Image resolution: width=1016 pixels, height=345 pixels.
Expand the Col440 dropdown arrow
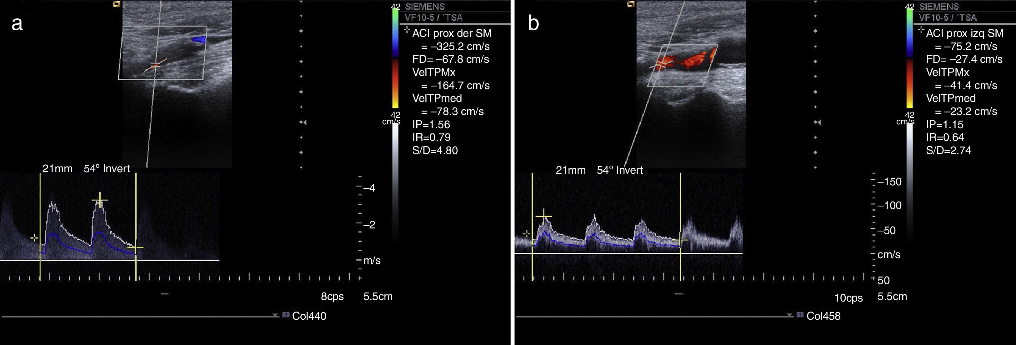coord(275,315)
